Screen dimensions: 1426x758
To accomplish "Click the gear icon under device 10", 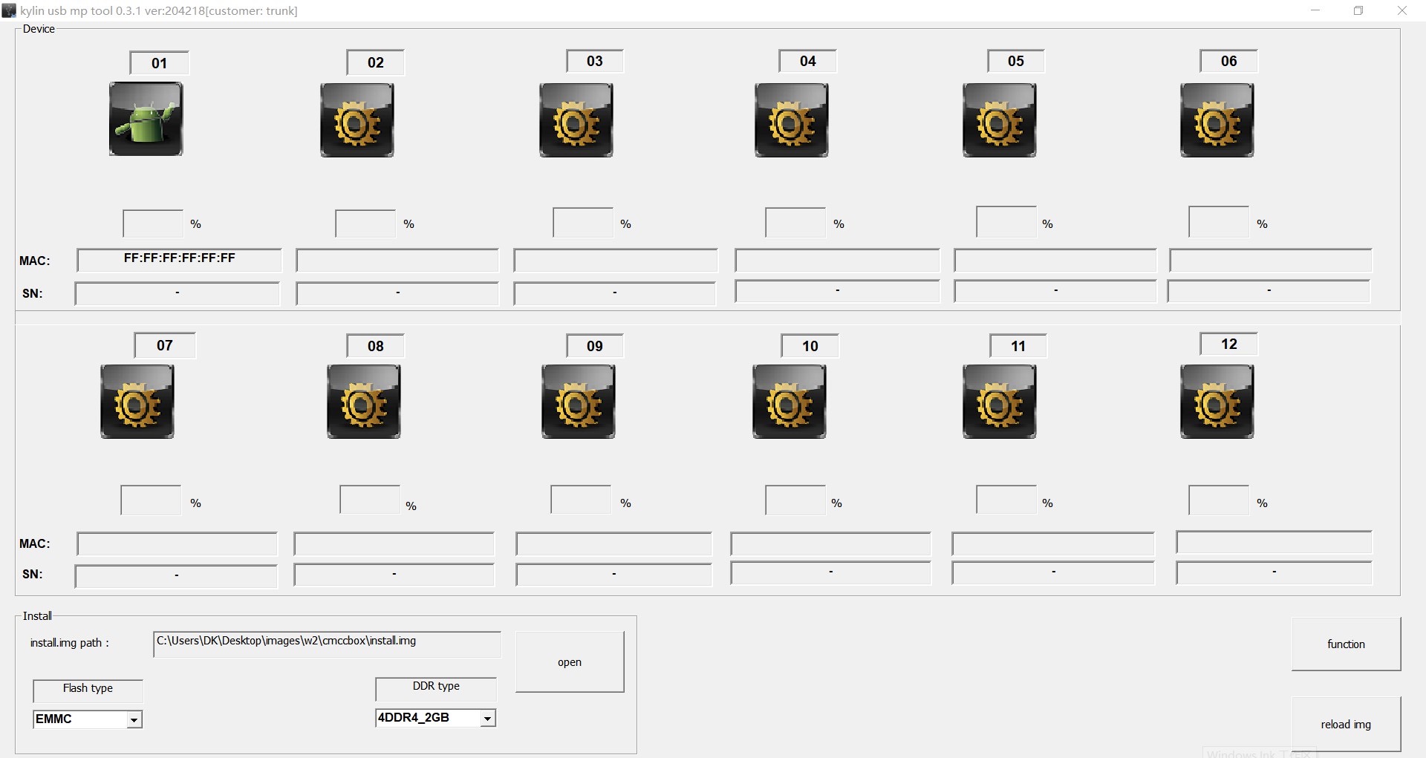I will click(x=789, y=402).
